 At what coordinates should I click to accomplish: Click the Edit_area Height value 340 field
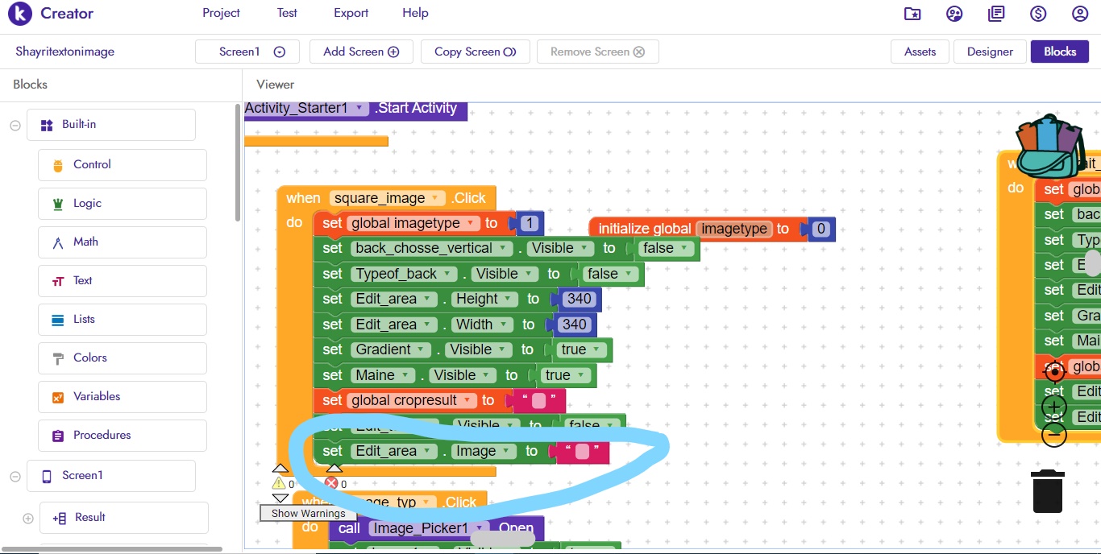[579, 299]
